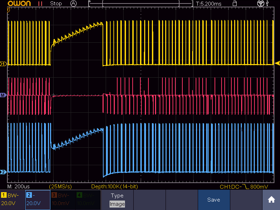Click the CH1:DC- trigger source readout
Screen dimensions: 280x210
231,187
